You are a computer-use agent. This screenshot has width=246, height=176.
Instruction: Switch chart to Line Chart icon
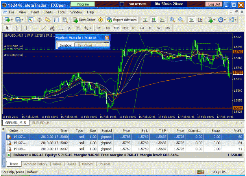coord(162,20)
